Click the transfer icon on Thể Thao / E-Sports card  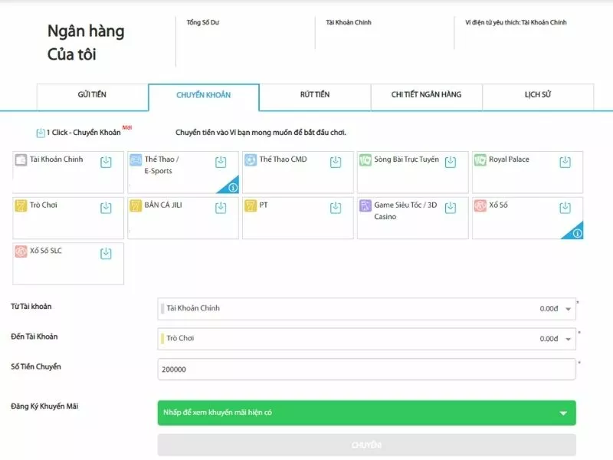pyautogui.click(x=221, y=162)
